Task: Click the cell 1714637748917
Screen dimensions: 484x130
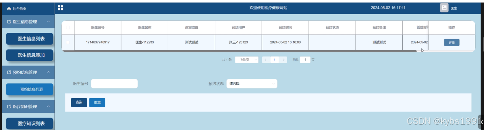Action: pos(98,43)
